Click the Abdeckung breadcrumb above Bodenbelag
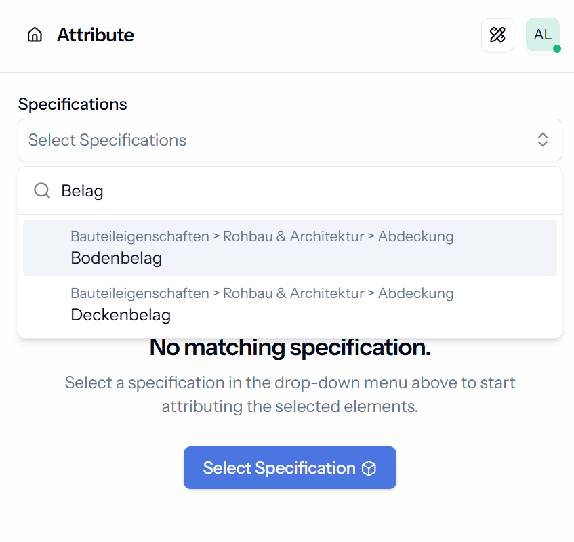 coord(415,236)
